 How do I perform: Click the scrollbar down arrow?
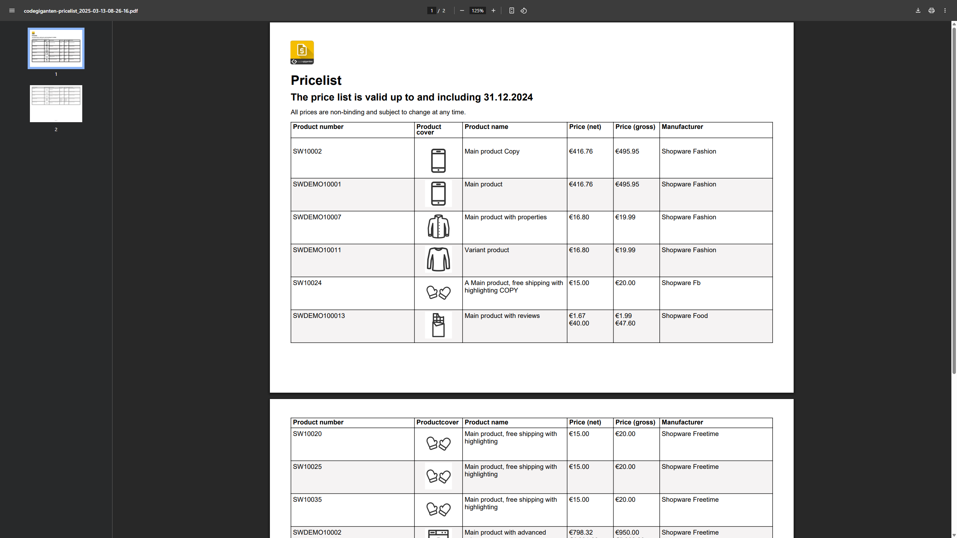pyautogui.click(x=954, y=535)
